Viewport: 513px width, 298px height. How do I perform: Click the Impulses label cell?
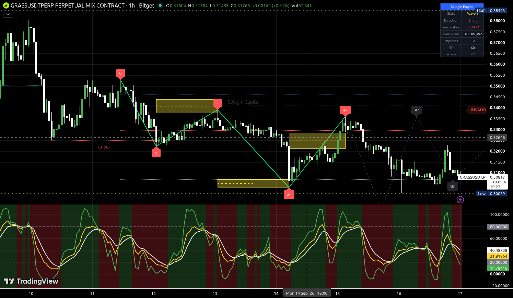[451, 41]
